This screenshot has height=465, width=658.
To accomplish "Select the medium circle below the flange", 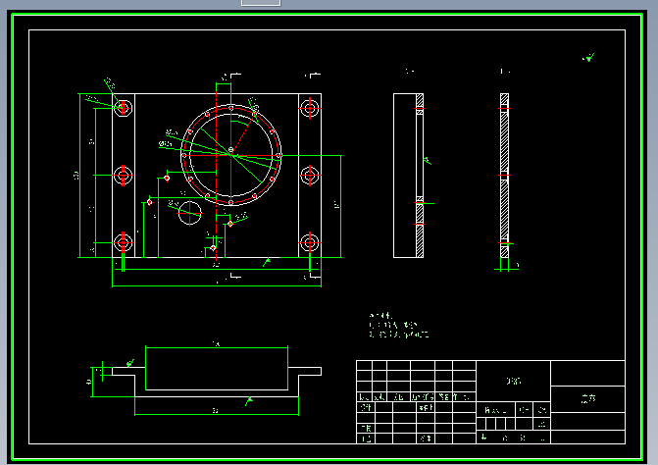I will (189, 213).
